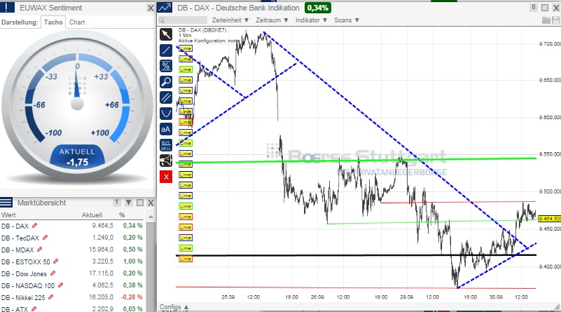Image resolution: width=561 pixels, height=312 pixels.
Task: Click pencil icon next to DB - Nikkei 225
Action: pyautogui.click(x=51, y=297)
